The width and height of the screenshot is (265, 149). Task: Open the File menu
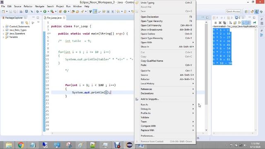3,6
